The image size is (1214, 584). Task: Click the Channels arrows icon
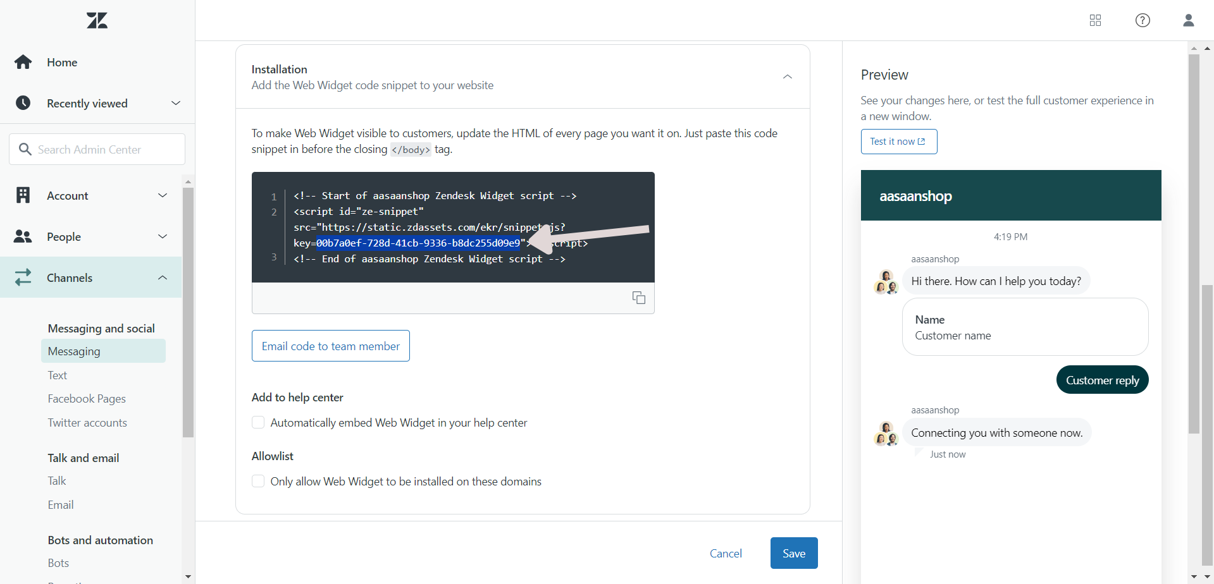tap(23, 277)
